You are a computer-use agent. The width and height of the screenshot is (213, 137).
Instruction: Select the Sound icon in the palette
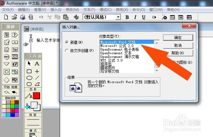tap(15, 64)
